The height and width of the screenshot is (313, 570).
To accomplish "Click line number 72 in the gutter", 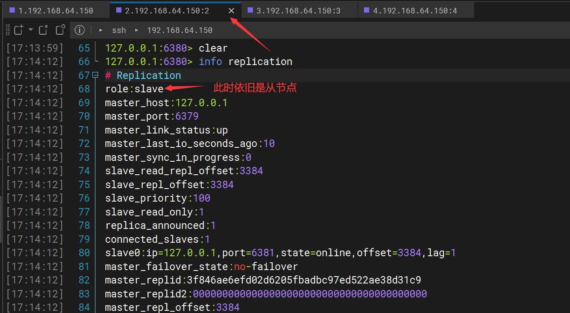I will pyautogui.click(x=84, y=143).
